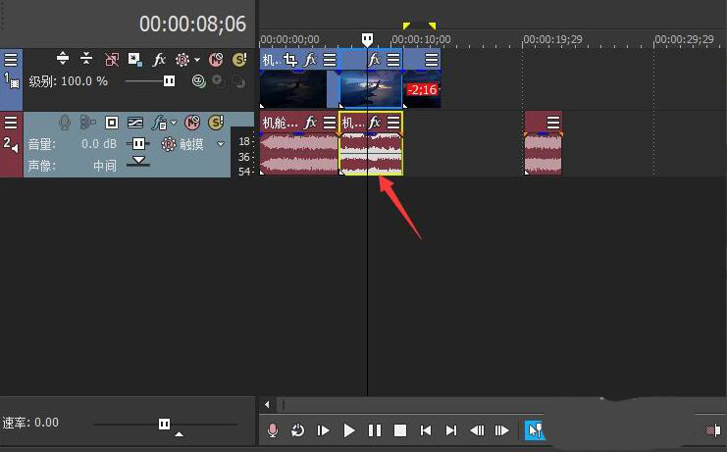Open track motion for video track
The height and width of the screenshot is (452, 727).
pos(135,59)
